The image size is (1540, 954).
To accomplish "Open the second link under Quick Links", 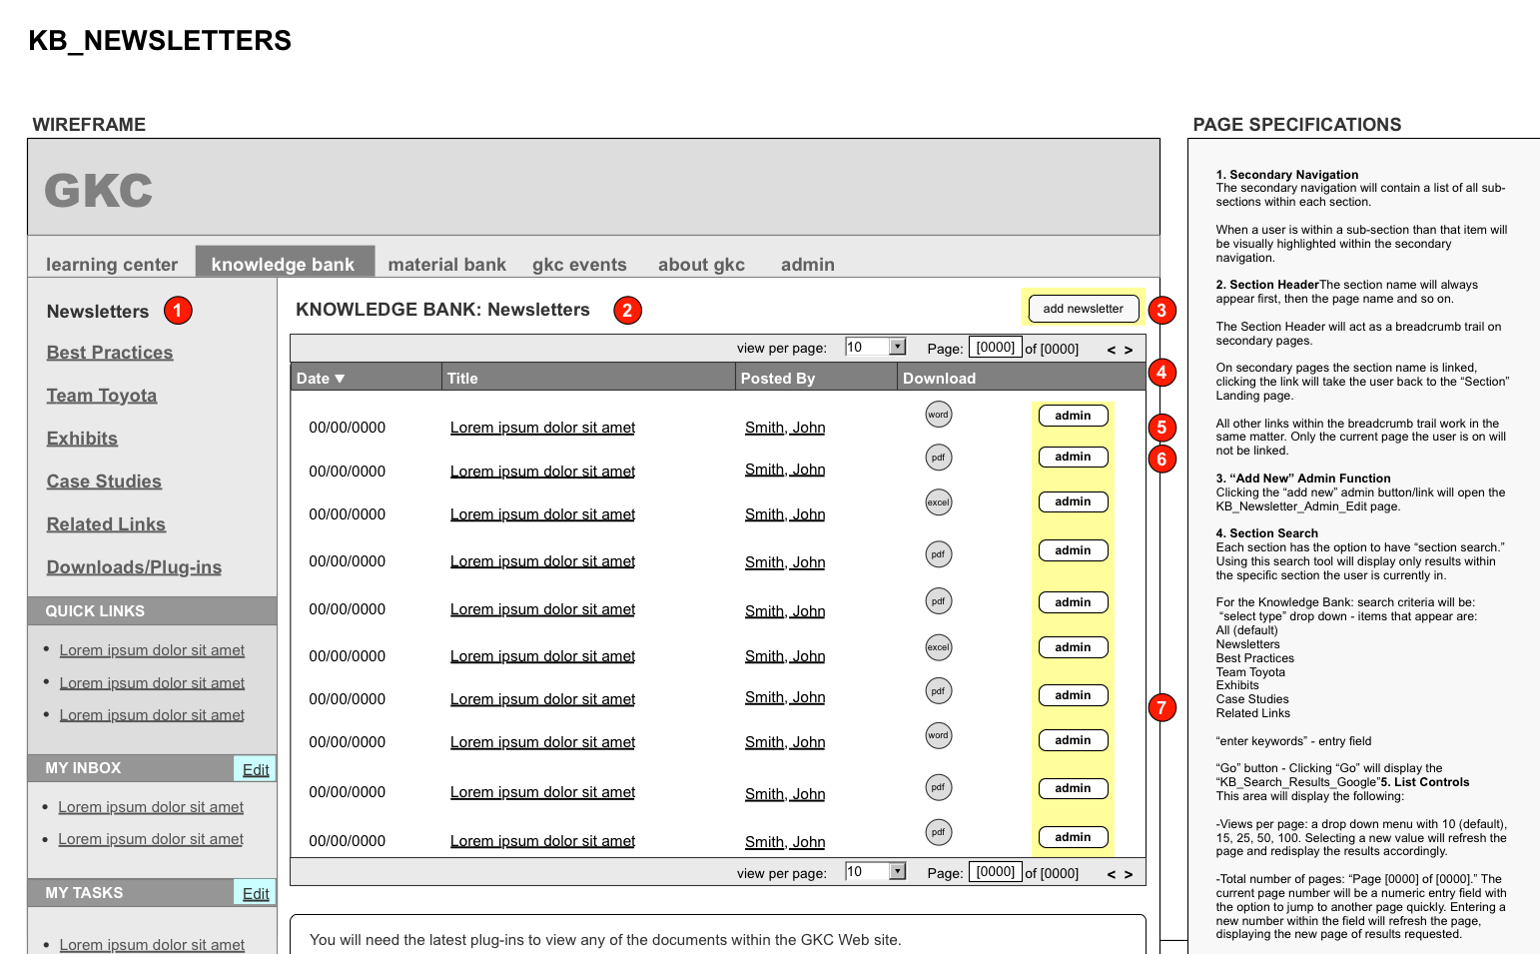I will click(152, 683).
